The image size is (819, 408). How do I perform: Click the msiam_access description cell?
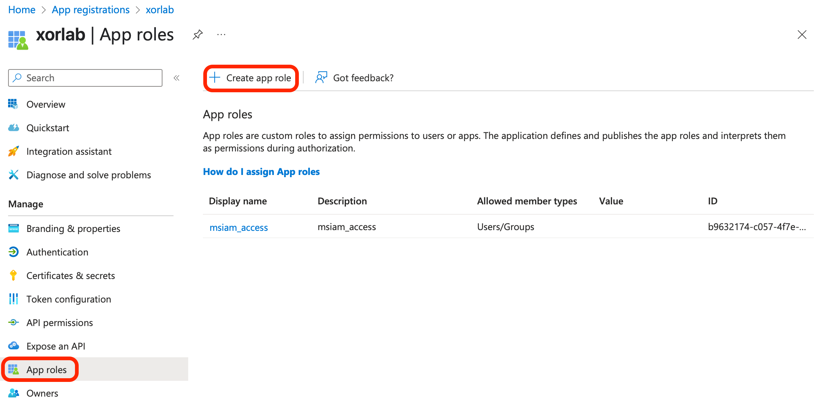click(347, 227)
